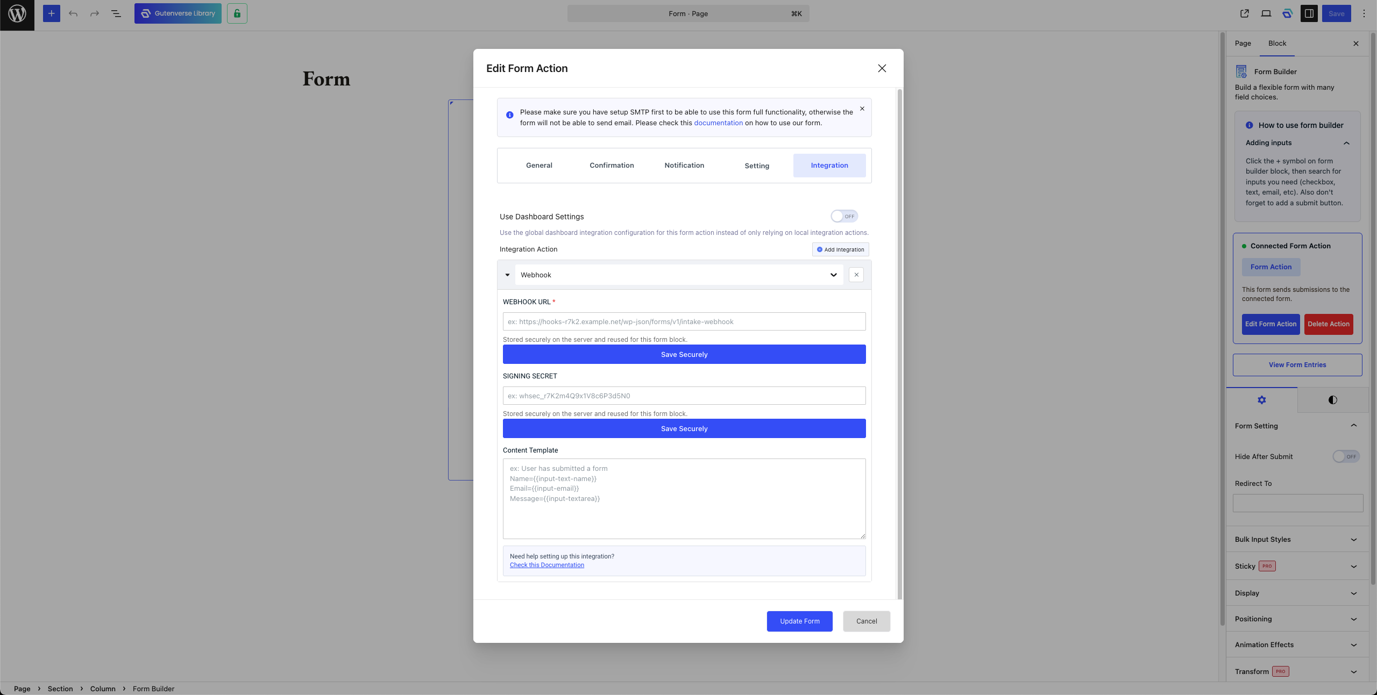Viewport: 1377px width, 695px height.
Task: Open the document overview list icon
Action: (116, 13)
